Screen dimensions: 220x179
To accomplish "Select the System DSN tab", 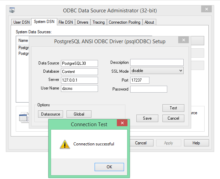I will (44, 22).
